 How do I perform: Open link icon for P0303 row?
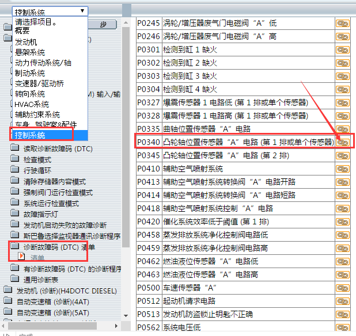click(x=343, y=77)
